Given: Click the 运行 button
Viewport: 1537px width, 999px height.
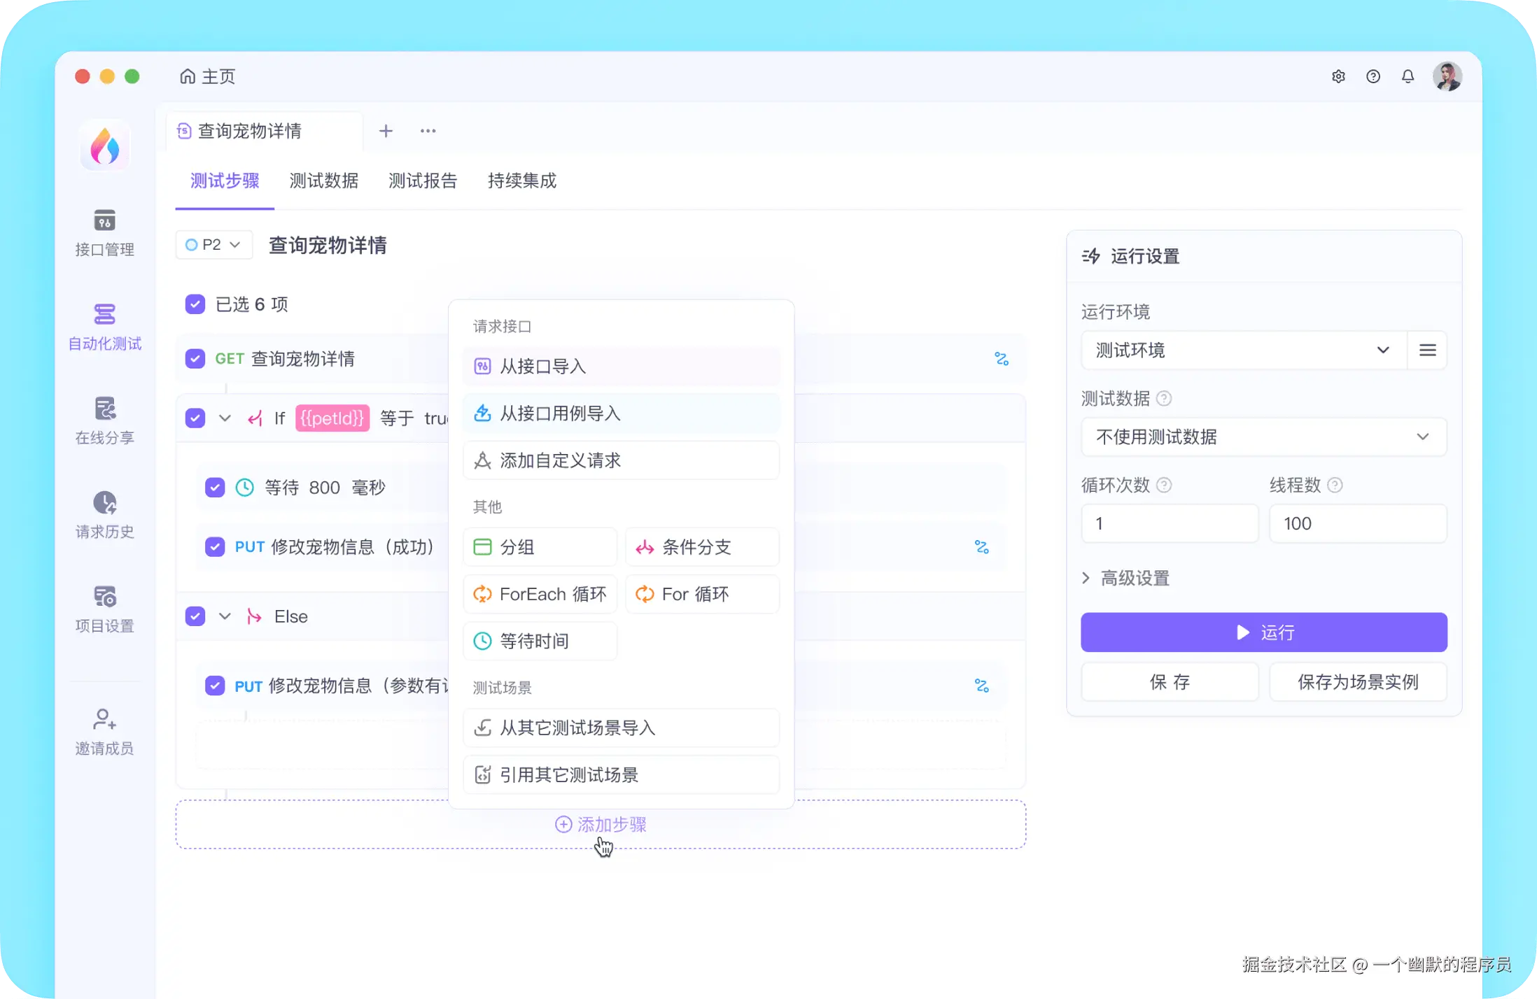Looking at the screenshot, I should click(x=1263, y=632).
